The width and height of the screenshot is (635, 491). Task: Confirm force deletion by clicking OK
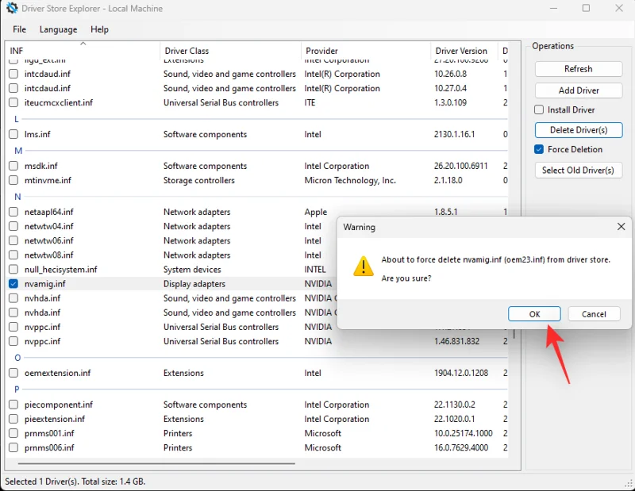[534, 313]
